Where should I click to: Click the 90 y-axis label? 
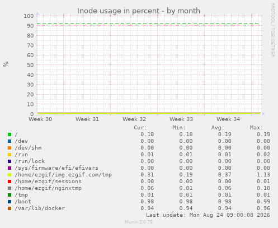tap(30, 26)
